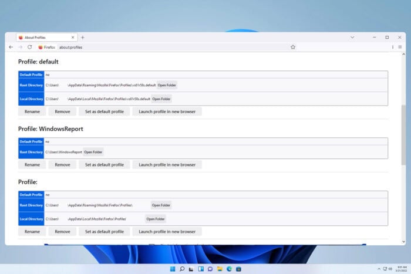
Task: Set the unnamed last profile as default
Action: pyautogui.click(x=105, y=232)
